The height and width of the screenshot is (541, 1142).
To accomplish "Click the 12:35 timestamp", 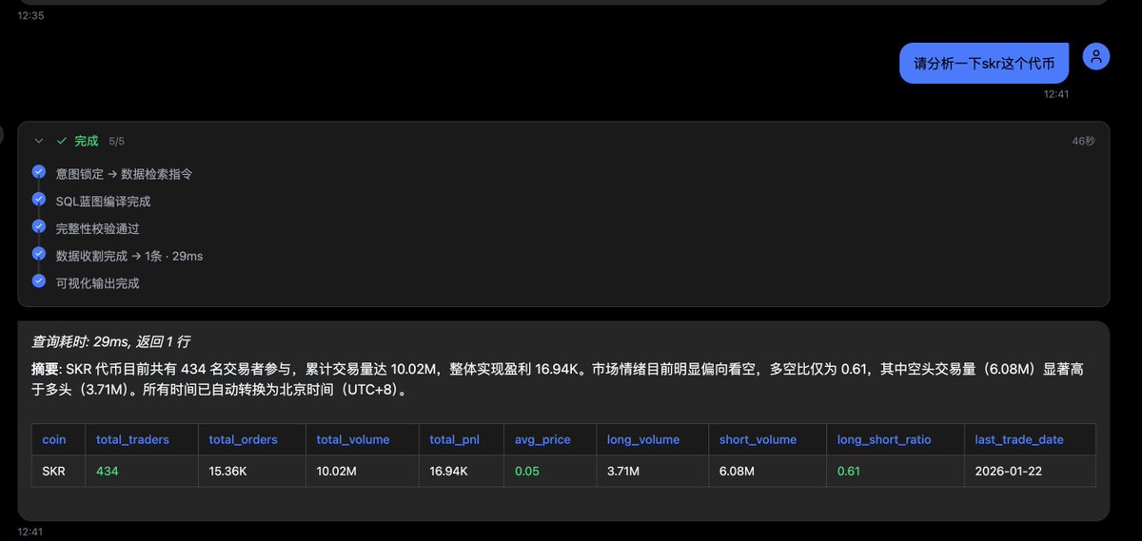I will tap(30, 15).
